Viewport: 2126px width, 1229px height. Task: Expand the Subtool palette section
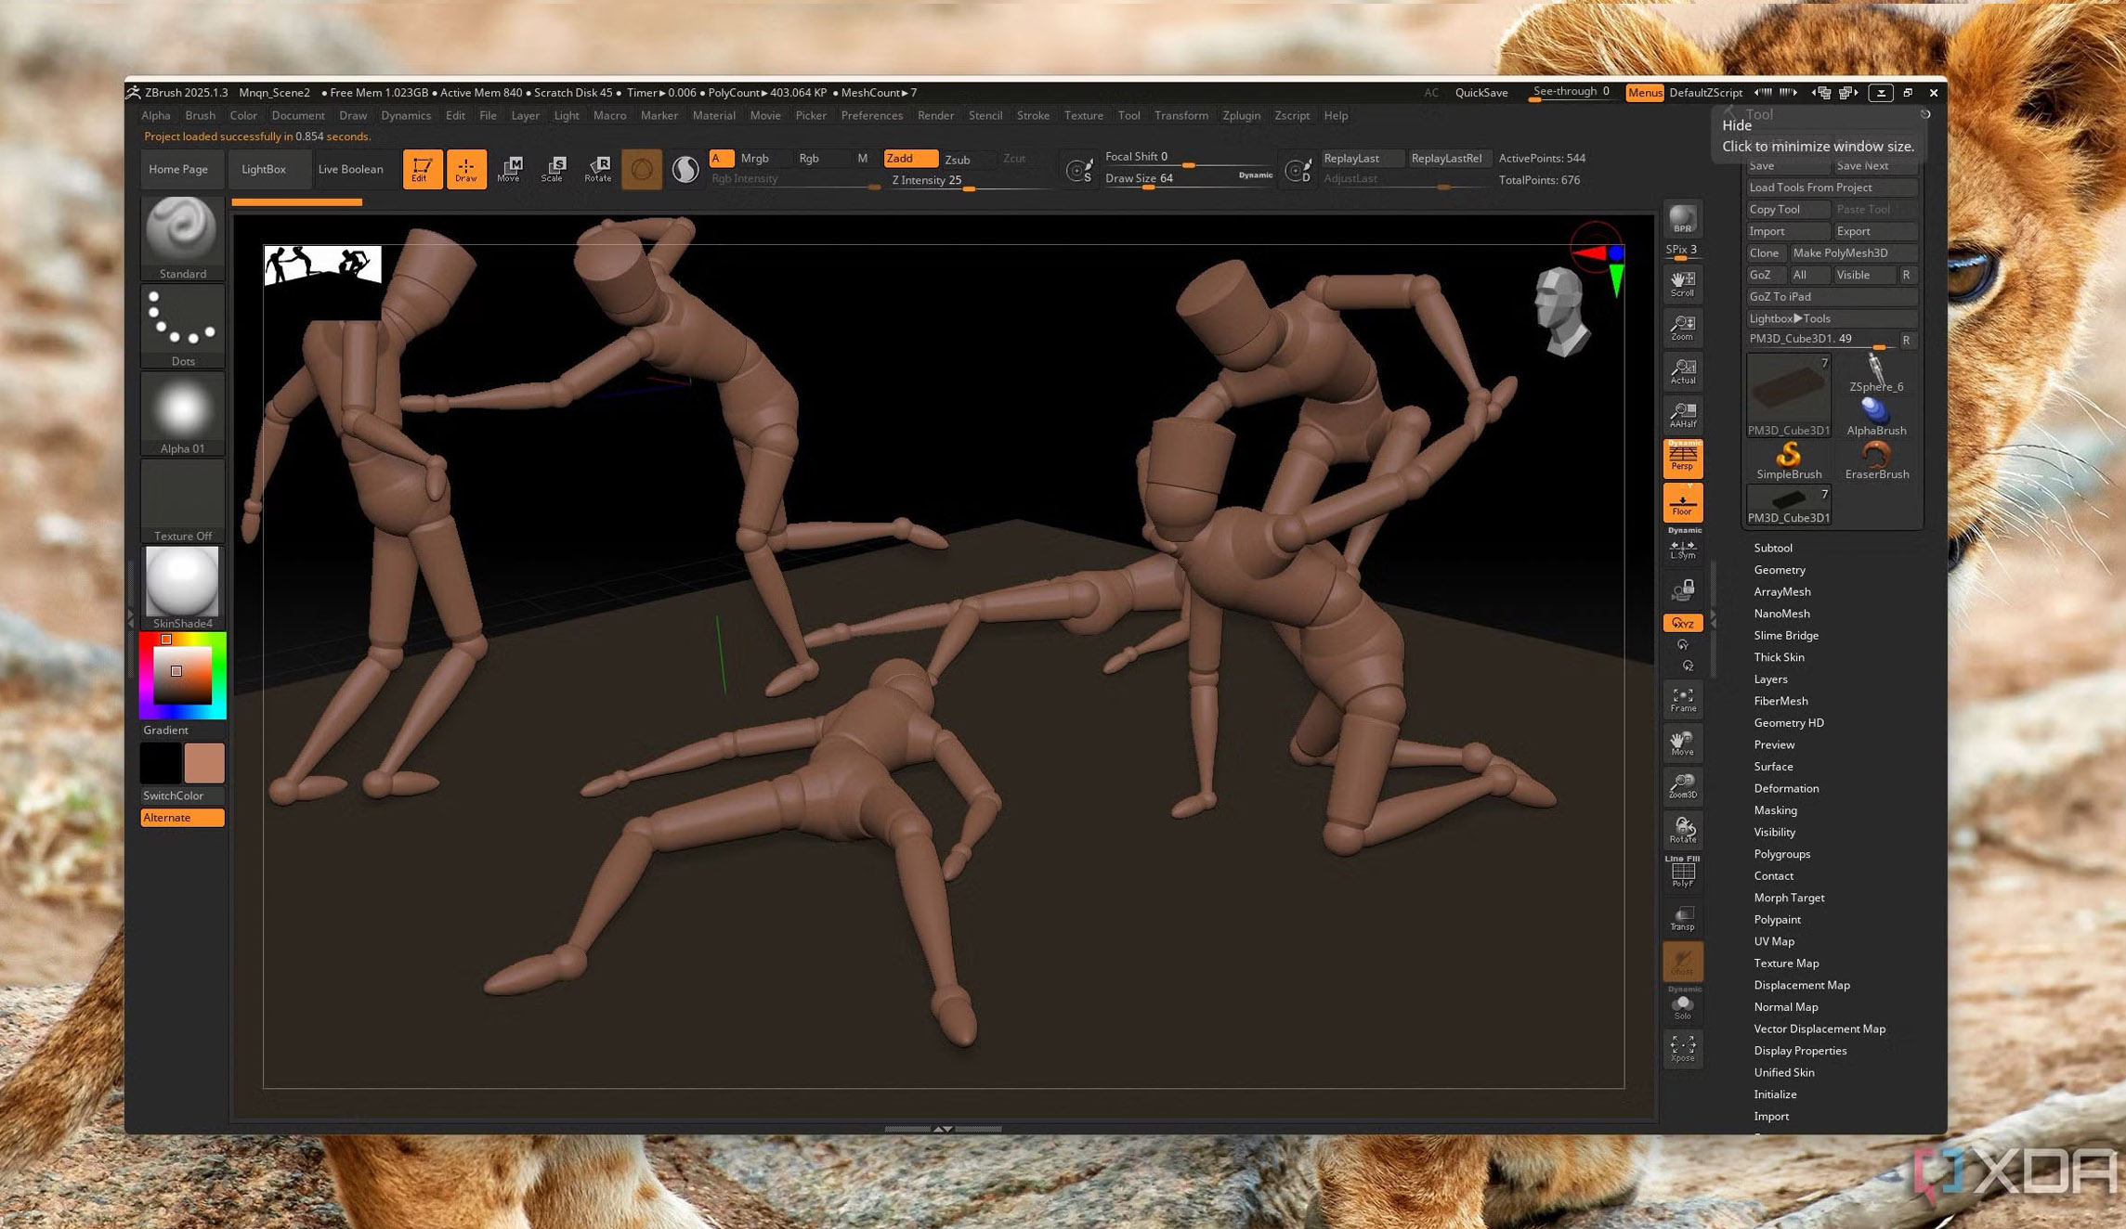[1772, 548]
